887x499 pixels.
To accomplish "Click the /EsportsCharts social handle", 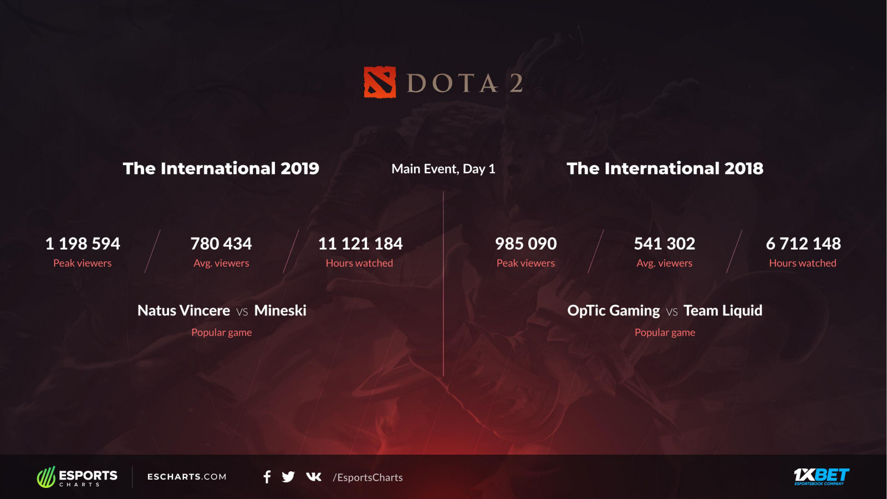I will pos(368,477).
